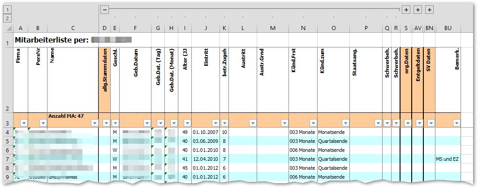The width and height of the screenshot is (478, 189).
Task: Open the Name column filter dropdown
Action: [94, 123]
